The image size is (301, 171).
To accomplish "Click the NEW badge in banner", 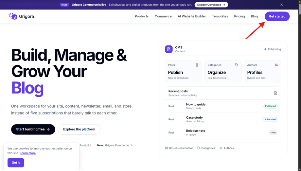I will [64, 5].
